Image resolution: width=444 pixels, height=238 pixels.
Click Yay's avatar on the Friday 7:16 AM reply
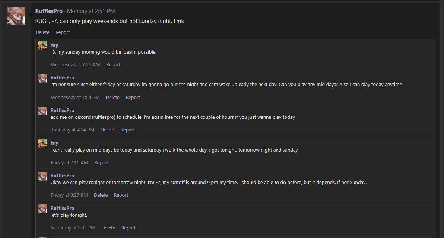[x=42, y=144]
